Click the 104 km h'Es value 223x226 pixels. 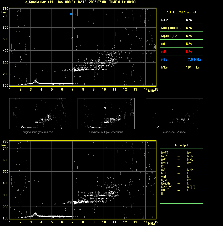[193, 67]
